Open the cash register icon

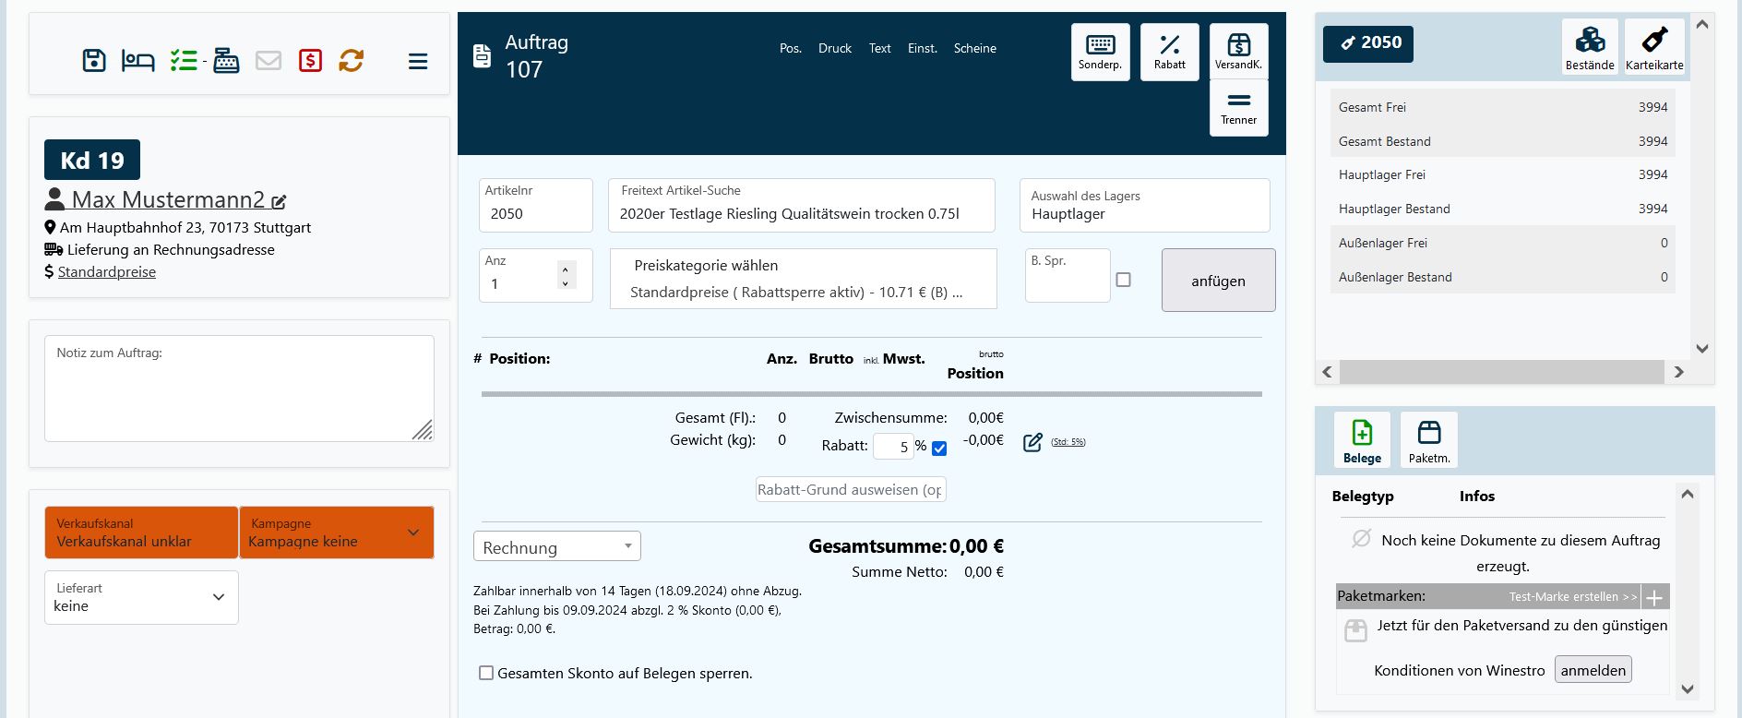point(226,61)
